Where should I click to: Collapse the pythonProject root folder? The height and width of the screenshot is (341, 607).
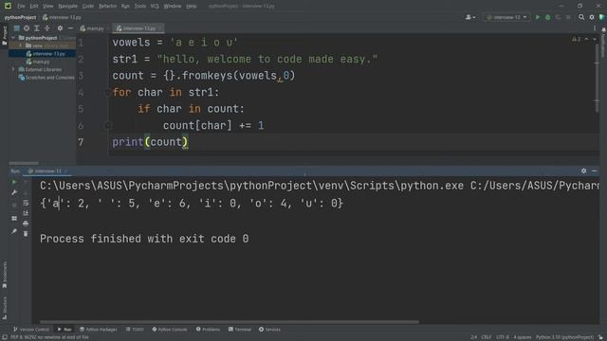pos(13,38)
